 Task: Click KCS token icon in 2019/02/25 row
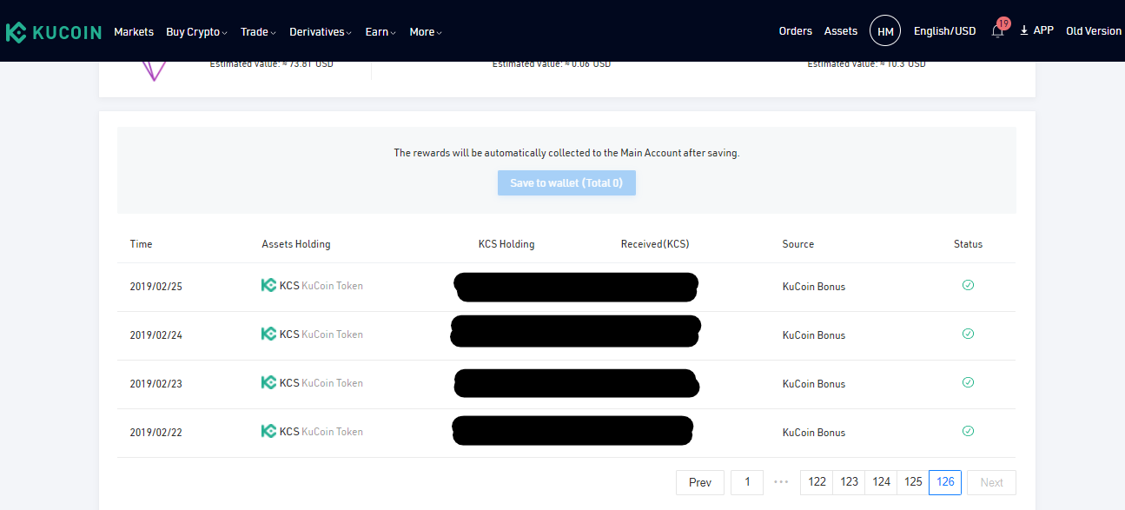[268, 285]
